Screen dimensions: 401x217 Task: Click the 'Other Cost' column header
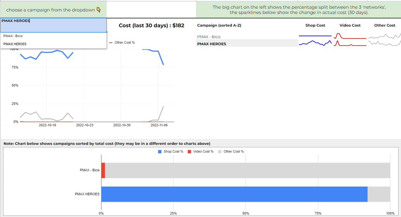[x=385, y=25]
